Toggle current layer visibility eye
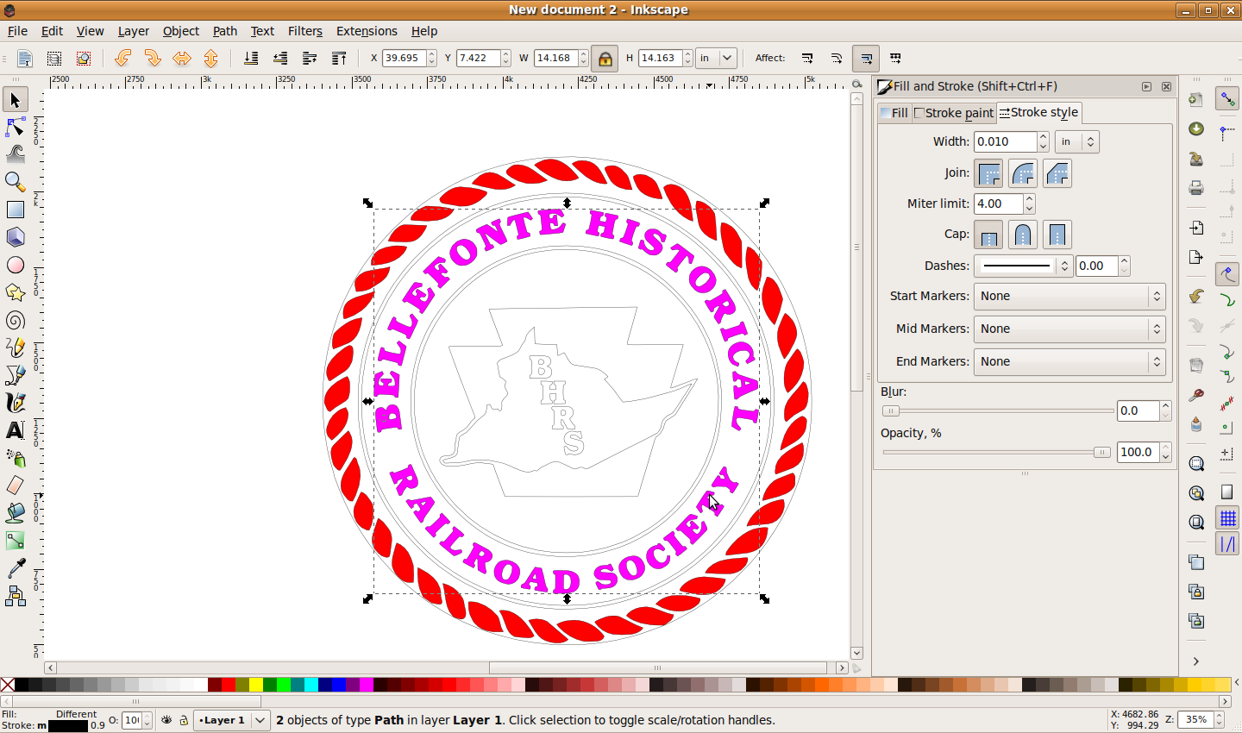Viewport: 1242px width, 733px height. pos(166,720)
